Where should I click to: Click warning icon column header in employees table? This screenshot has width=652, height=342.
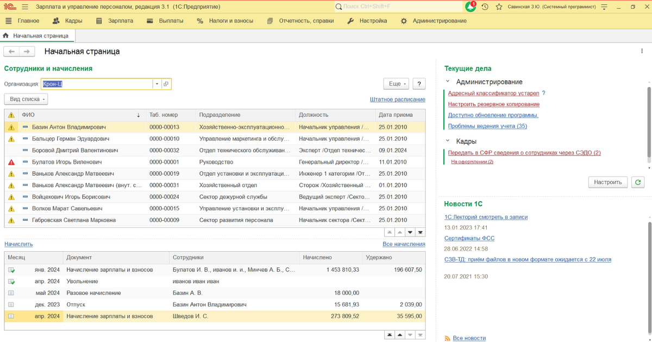[x=11, y=115]
